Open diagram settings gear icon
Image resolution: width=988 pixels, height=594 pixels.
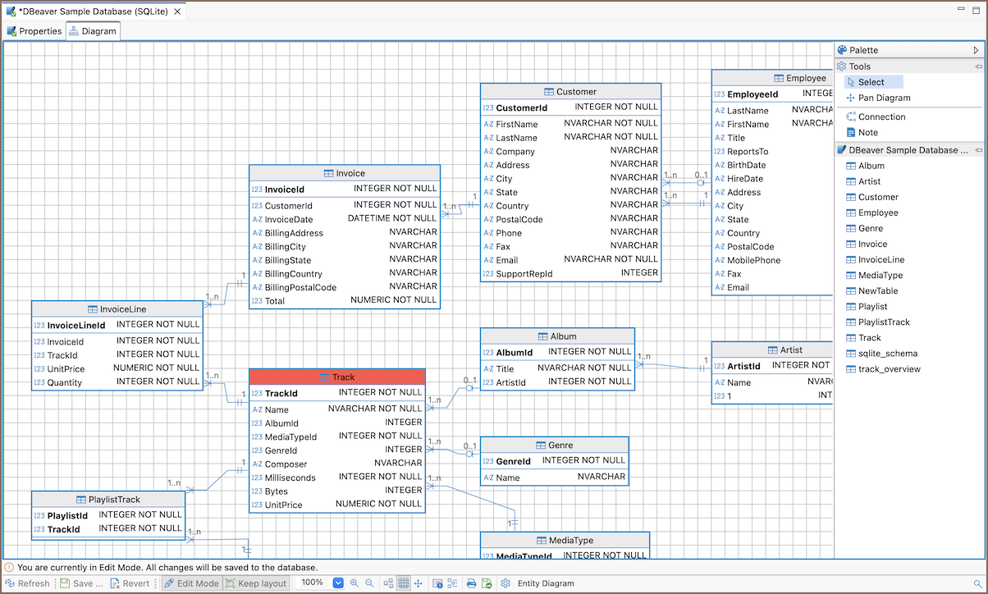point(505,583)
